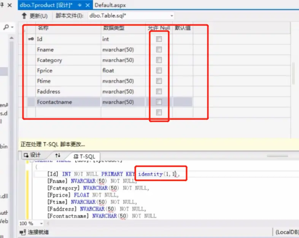Select the Fcontactname name cell
Image resolution: width=299 pixels, height=238 pixels.
coord(68,102)
